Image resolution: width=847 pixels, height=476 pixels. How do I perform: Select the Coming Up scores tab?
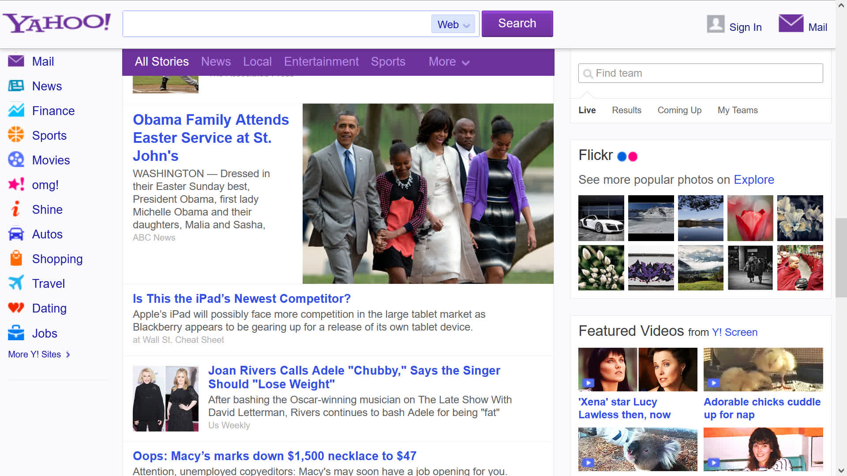coord(679,110)
